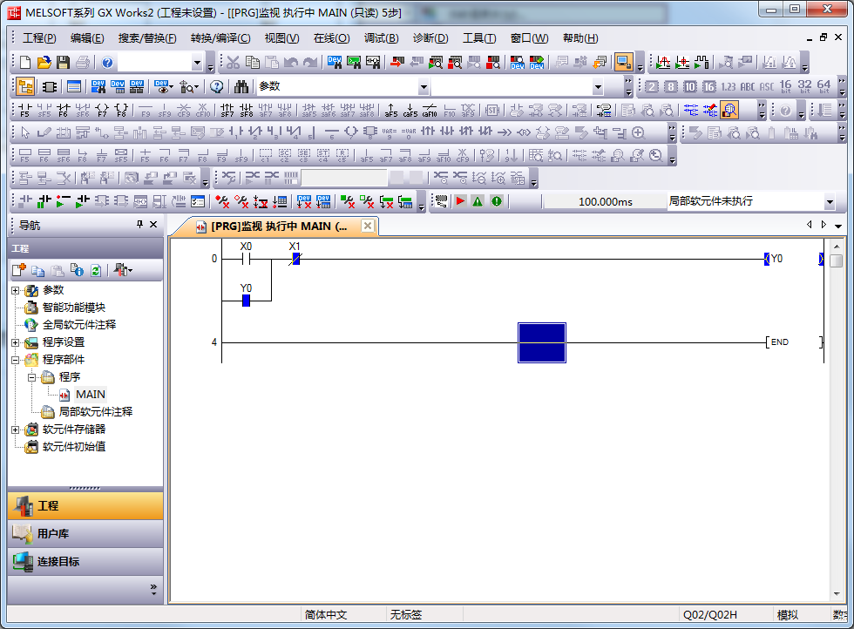
Task: Collapse the 程序部件 tree node
Action: point(15,360)
